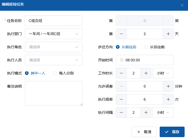Image resolution: width=188 pixels, height=140 pixels.
Task: Decrease 执行频率 count with minus icon
Action: click(121, 99)
